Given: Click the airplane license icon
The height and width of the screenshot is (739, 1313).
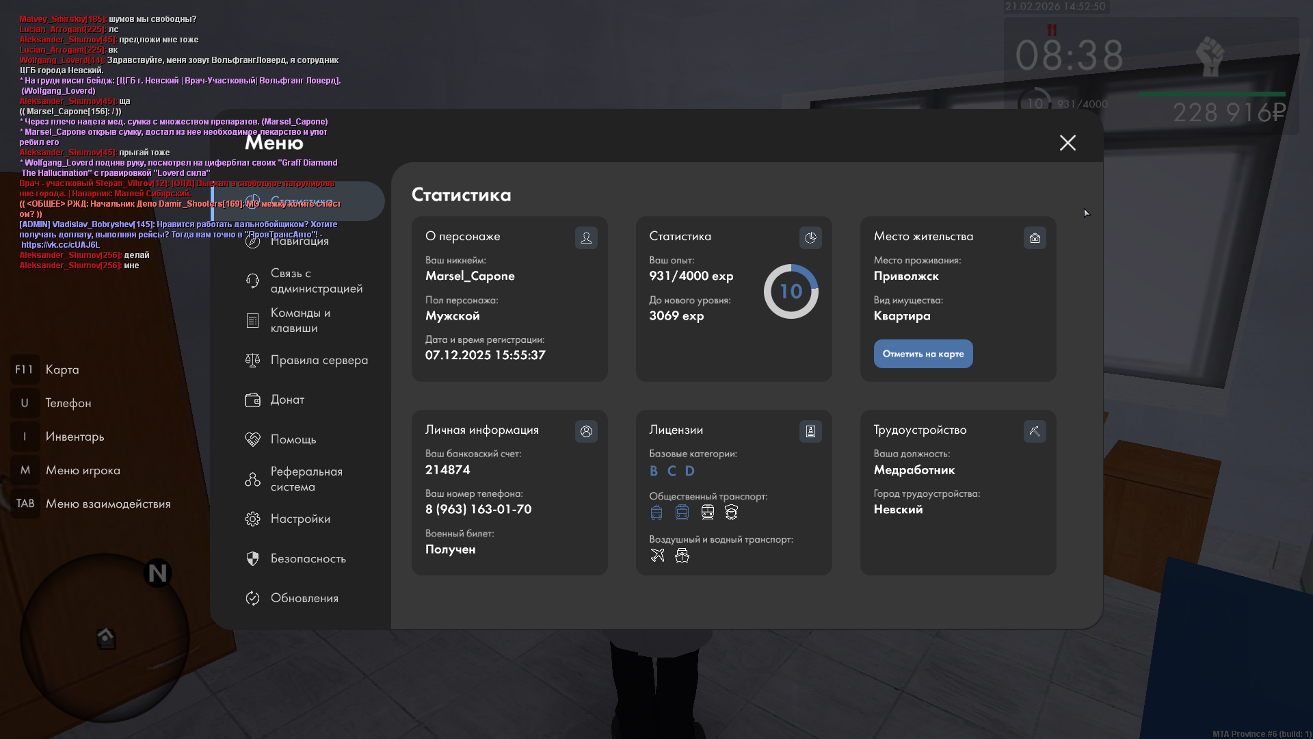Looking at the screenshot, I should point(657,556).
